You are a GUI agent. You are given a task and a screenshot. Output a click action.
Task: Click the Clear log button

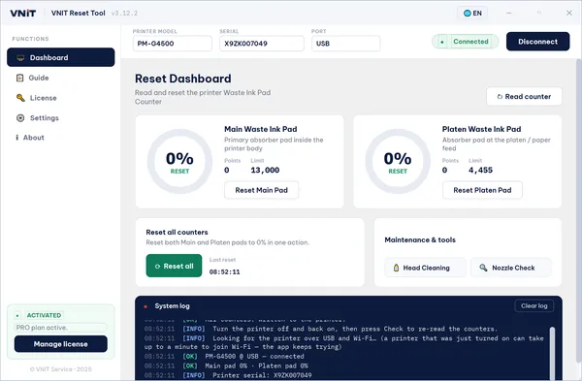pyautogui.click(x=534, y=305)
